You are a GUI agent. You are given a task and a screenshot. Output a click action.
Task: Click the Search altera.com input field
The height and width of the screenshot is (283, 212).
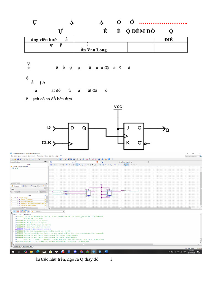(x=192, y=156)
